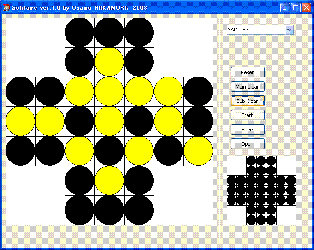Click the leftmost black peg in third row
314x250 pixels.
click(x=20, y=91)
